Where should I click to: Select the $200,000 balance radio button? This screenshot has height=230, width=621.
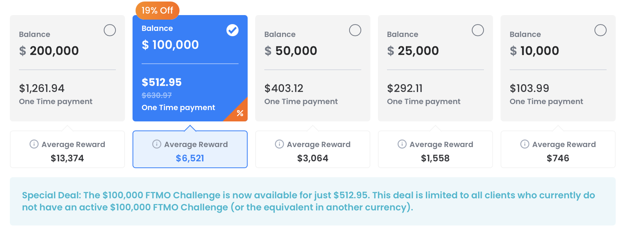coord(110,30)
